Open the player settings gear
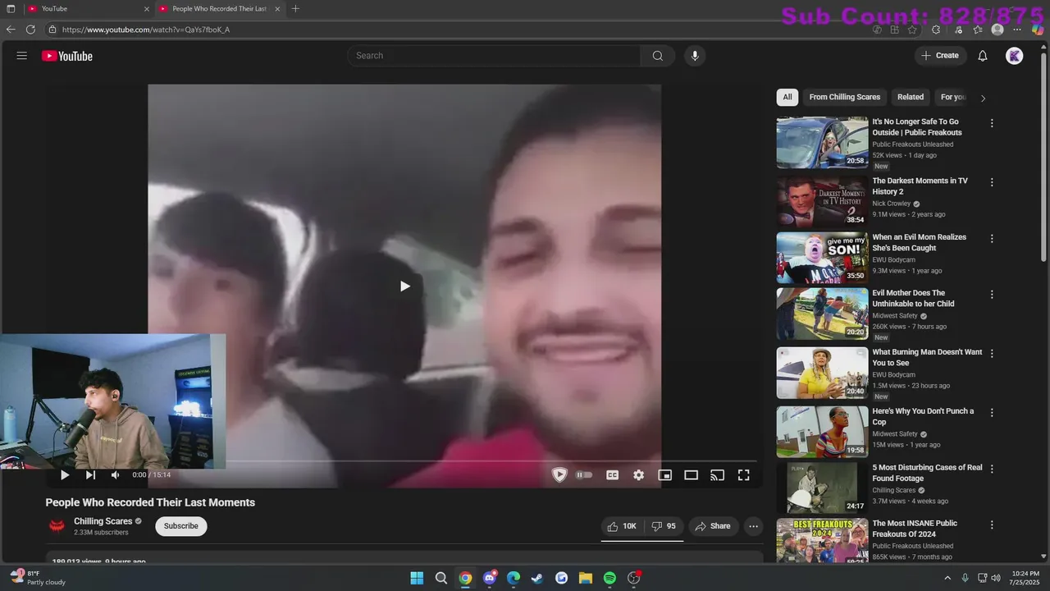This screenshot has width=1050, height=591. coord(638,475)
